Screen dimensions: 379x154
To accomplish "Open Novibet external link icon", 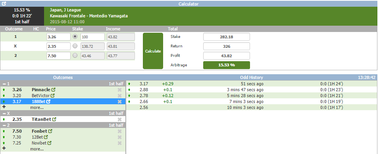I will coord(49,143).
